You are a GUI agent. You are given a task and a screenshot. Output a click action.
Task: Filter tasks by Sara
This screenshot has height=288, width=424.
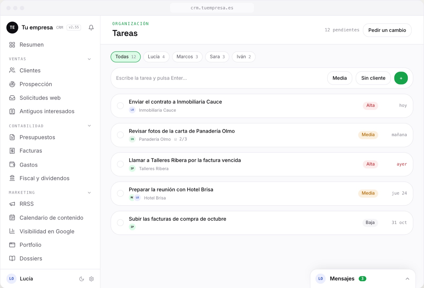click(x=217, y=57)
